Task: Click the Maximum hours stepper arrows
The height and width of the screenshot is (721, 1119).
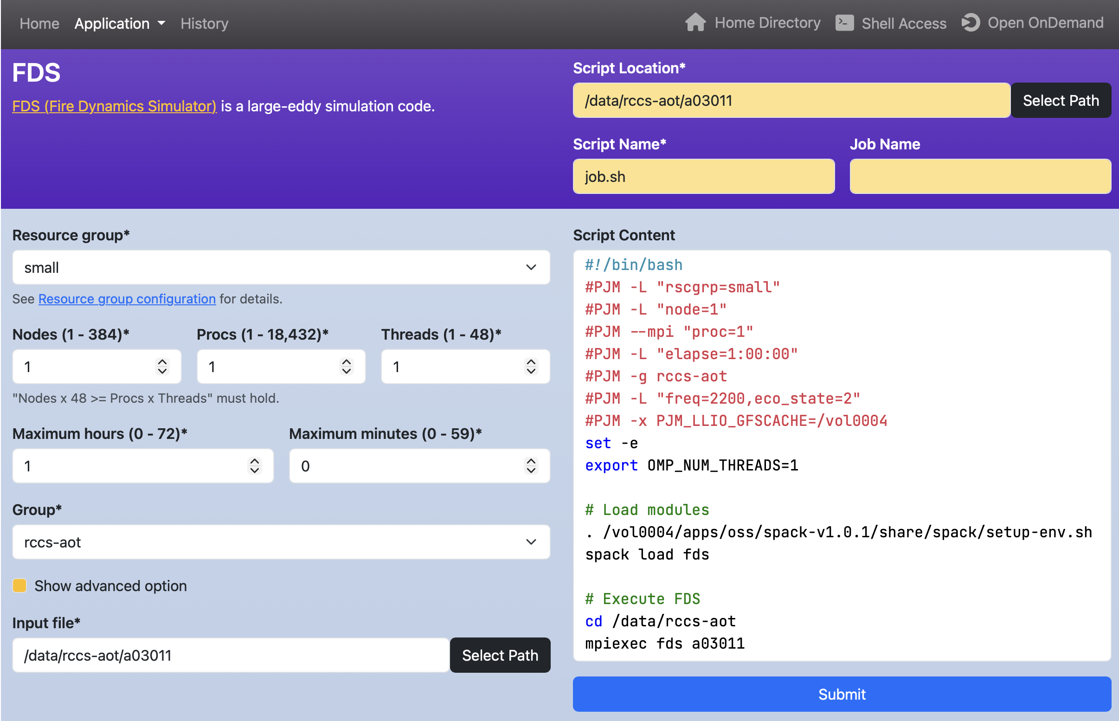Action: coord(254,466)
